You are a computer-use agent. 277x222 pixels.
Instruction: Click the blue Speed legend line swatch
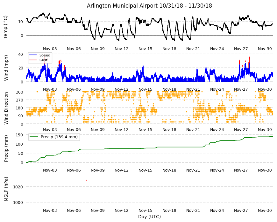pos(33,55)
